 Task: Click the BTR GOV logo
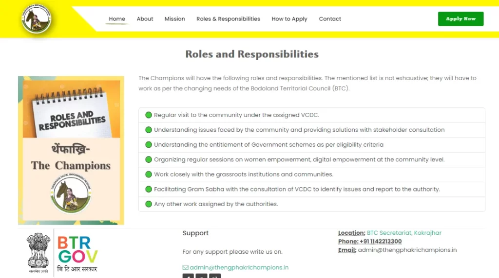click(77, 254)
